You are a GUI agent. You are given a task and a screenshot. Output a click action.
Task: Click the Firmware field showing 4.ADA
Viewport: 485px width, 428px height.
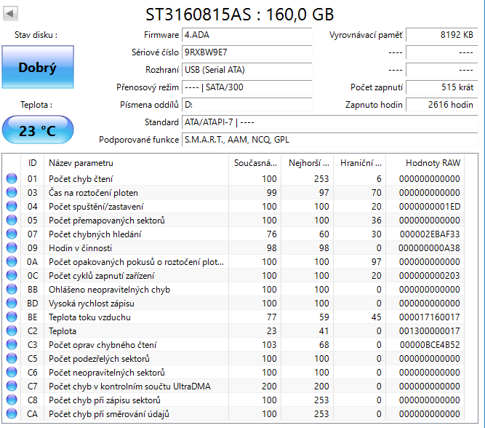pyautogui.click(x=247, y=35)
